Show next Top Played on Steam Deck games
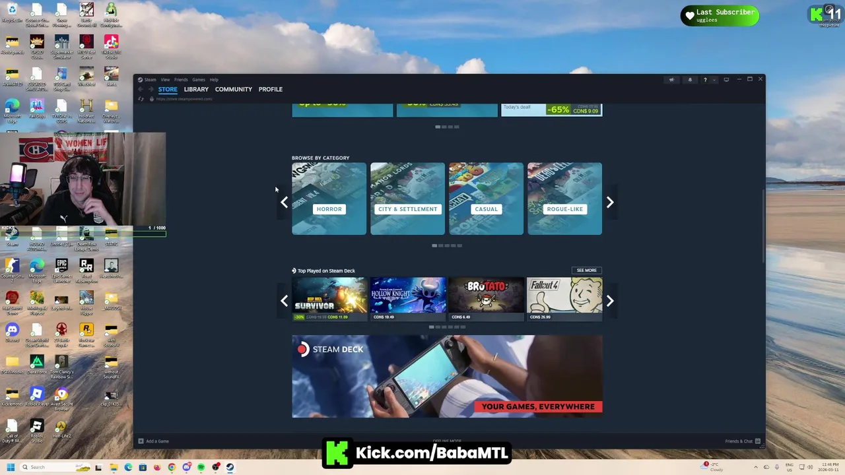 [610, 301]
